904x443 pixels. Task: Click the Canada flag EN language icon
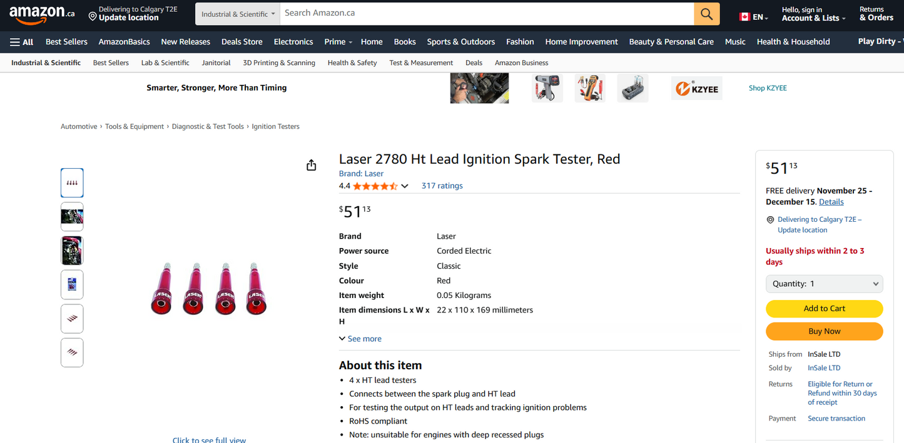(743, 17)
